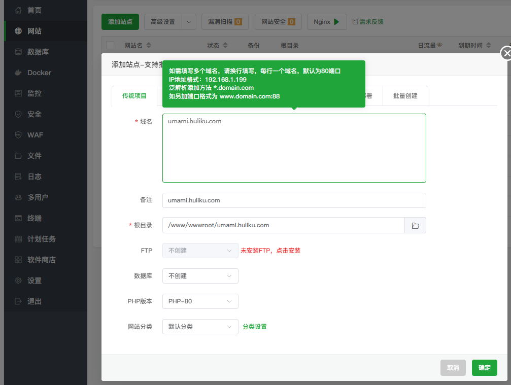Browse root directory with folder icon
511x385 pixels.
(x=415, y=225)
